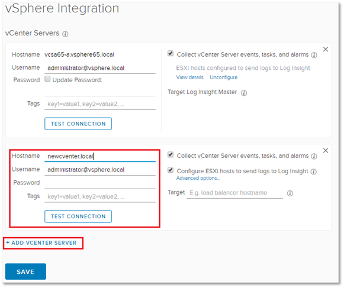Open Advanced options link
This screenshot has width=344, height=288.
click(198, 178)
